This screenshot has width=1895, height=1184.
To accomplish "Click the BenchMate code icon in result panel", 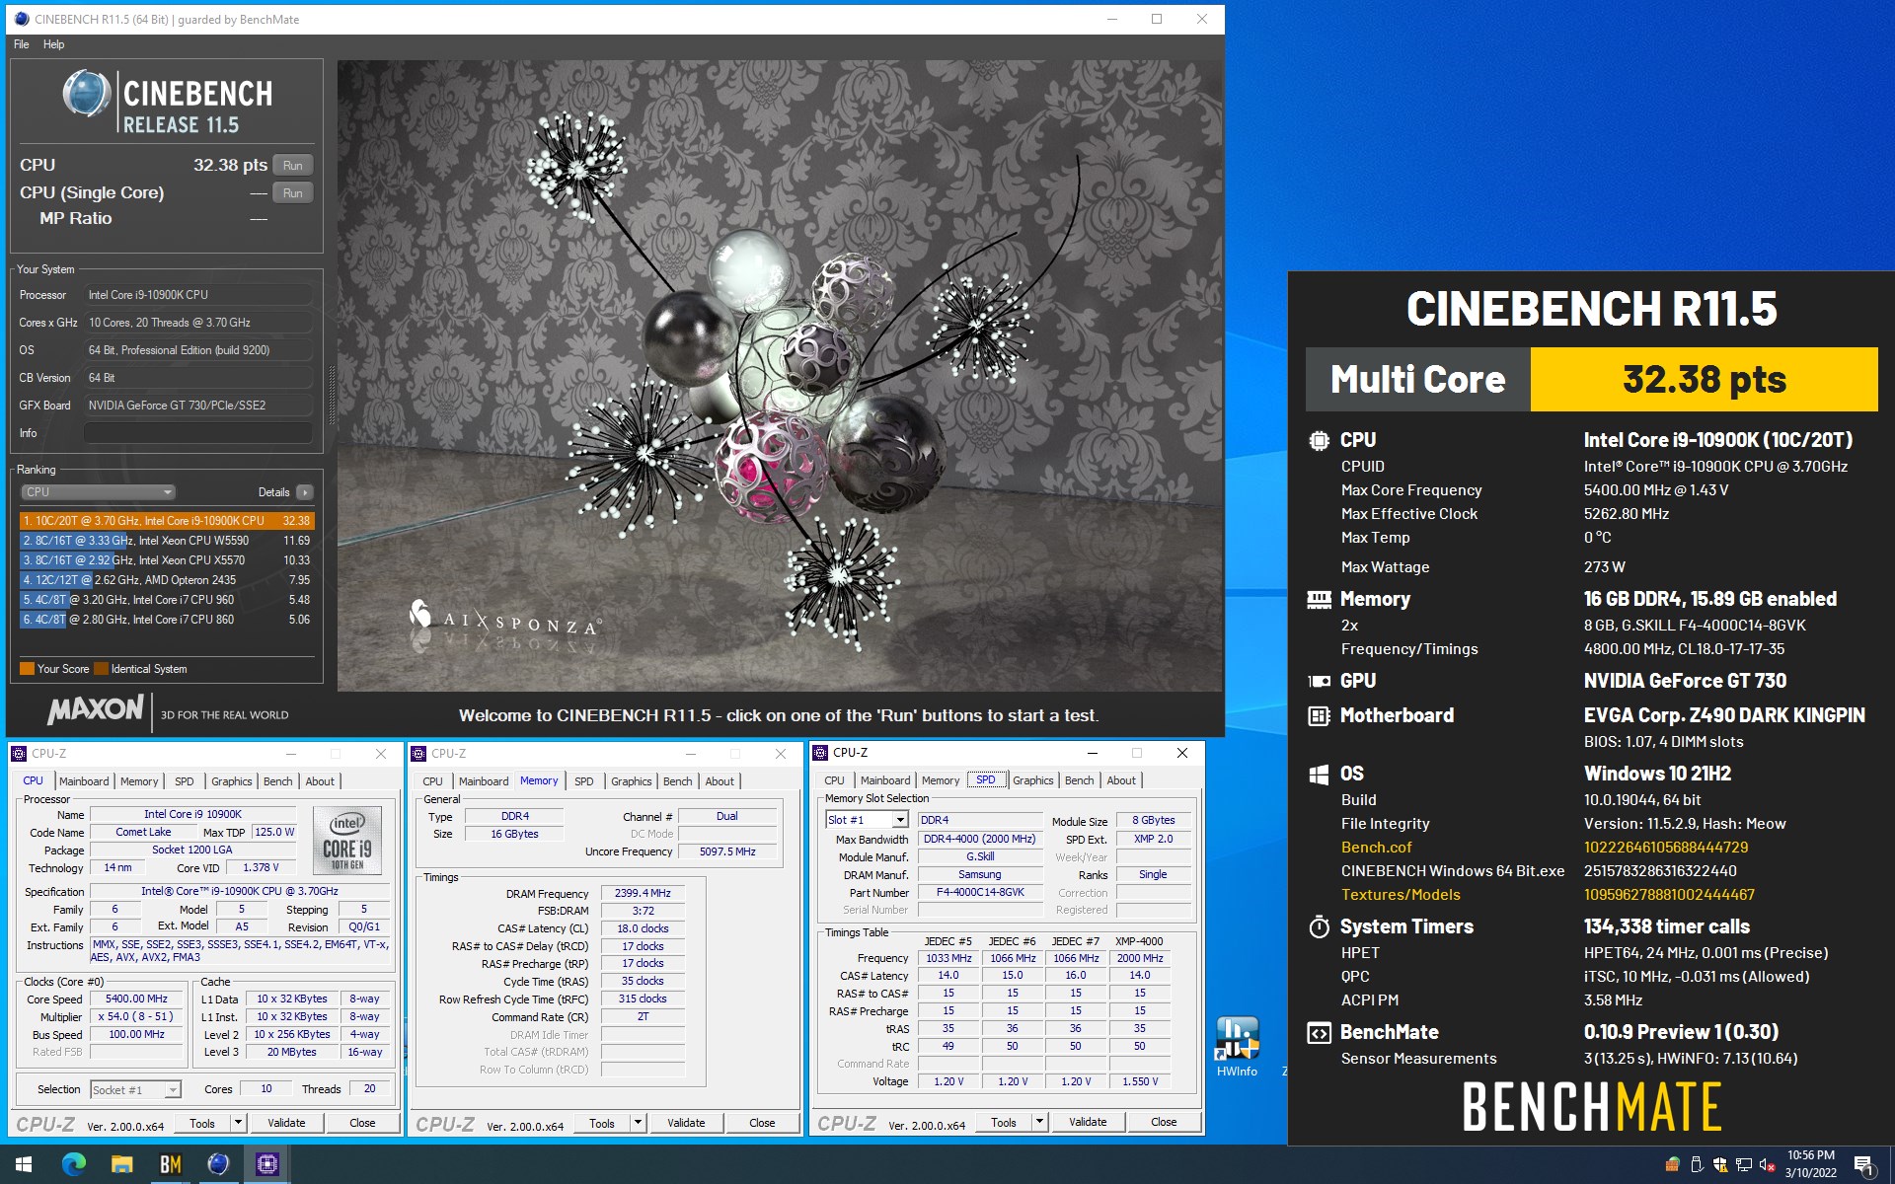I will [1319, 1033].
